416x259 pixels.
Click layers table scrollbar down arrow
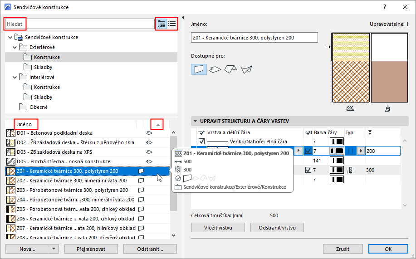click(405, 205)
